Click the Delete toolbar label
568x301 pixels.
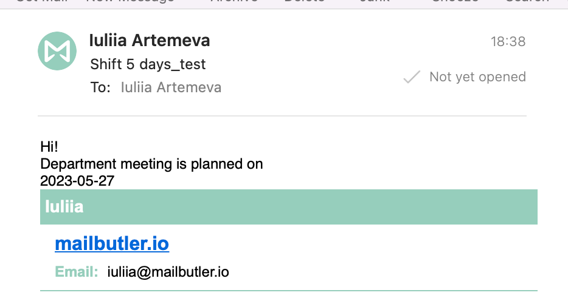pos(305,1)
